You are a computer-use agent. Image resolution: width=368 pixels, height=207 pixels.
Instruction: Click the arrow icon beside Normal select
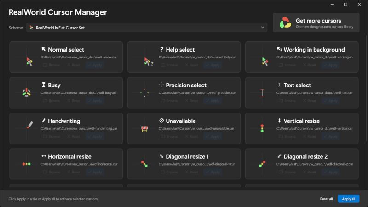pos(43,49)
